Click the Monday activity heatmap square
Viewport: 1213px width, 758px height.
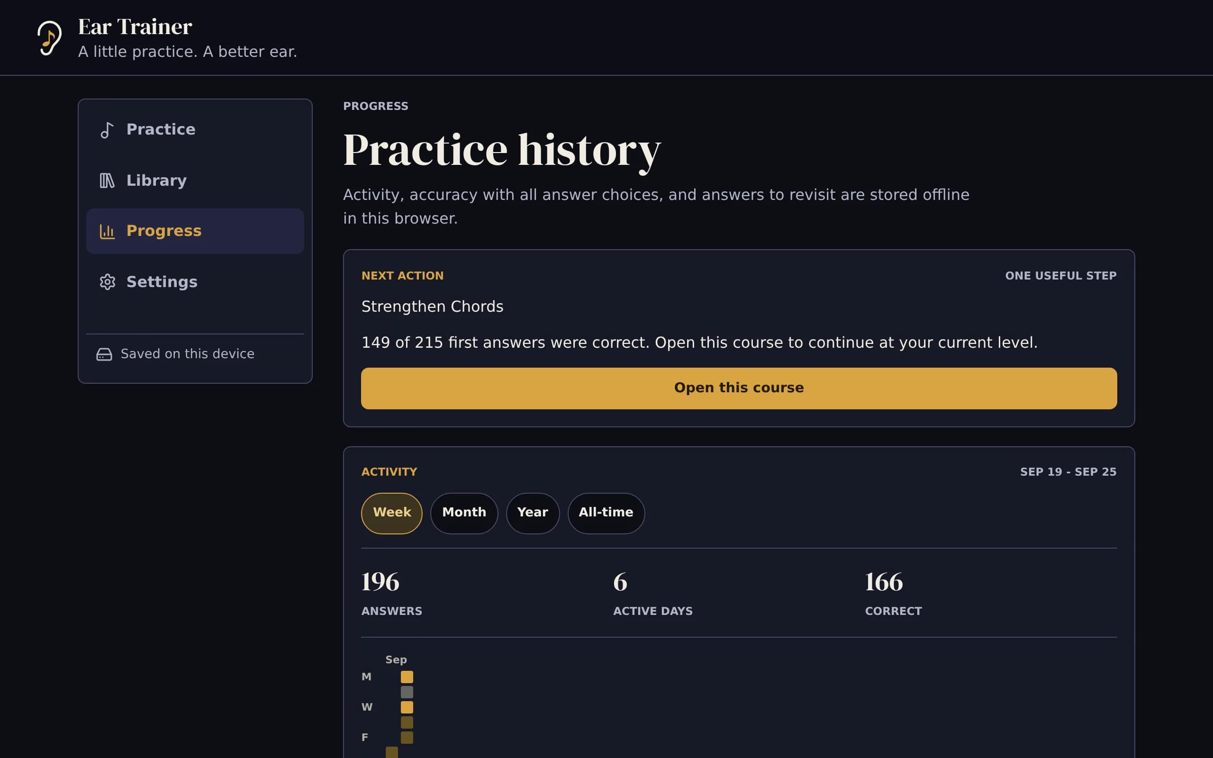407,677
